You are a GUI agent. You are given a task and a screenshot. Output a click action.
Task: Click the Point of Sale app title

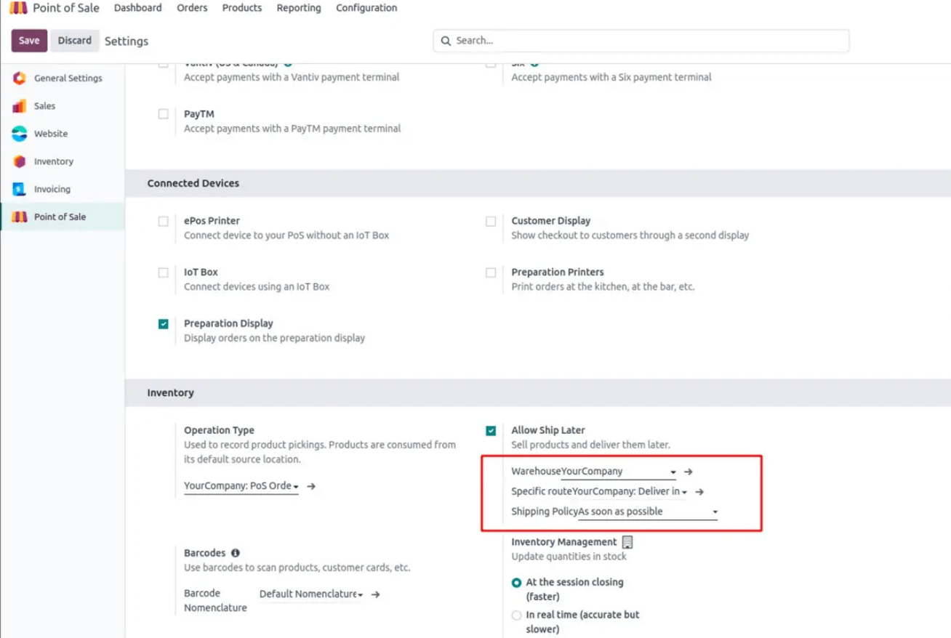point(66,8)
